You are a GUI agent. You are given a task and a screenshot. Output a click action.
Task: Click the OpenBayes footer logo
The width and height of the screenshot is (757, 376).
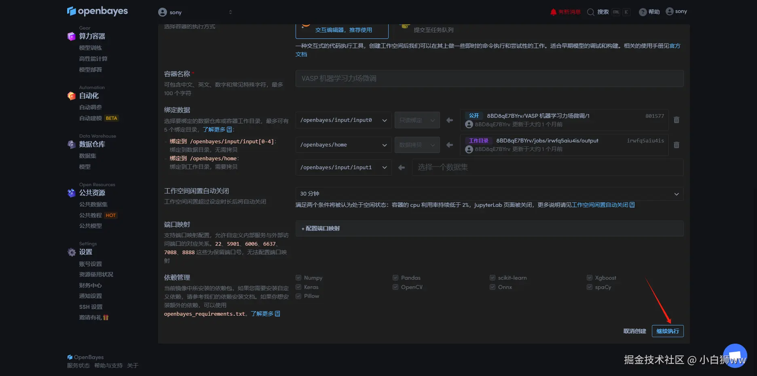pyautogui.click(x=85, y=357)
